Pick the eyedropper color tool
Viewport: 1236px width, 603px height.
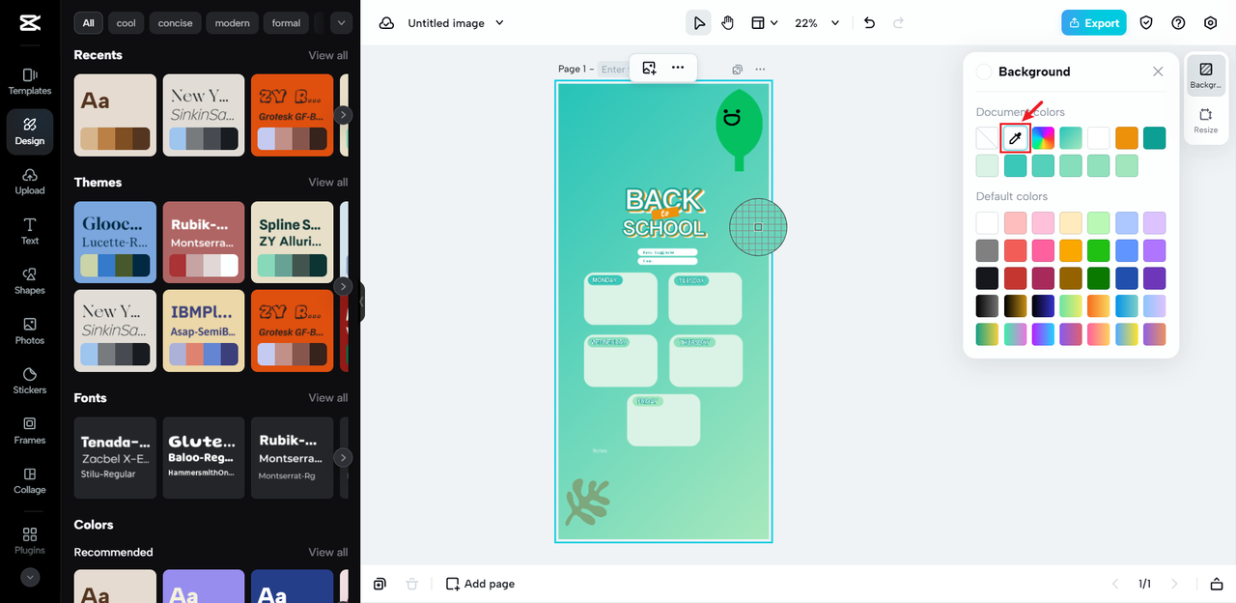pos(1015,138)
